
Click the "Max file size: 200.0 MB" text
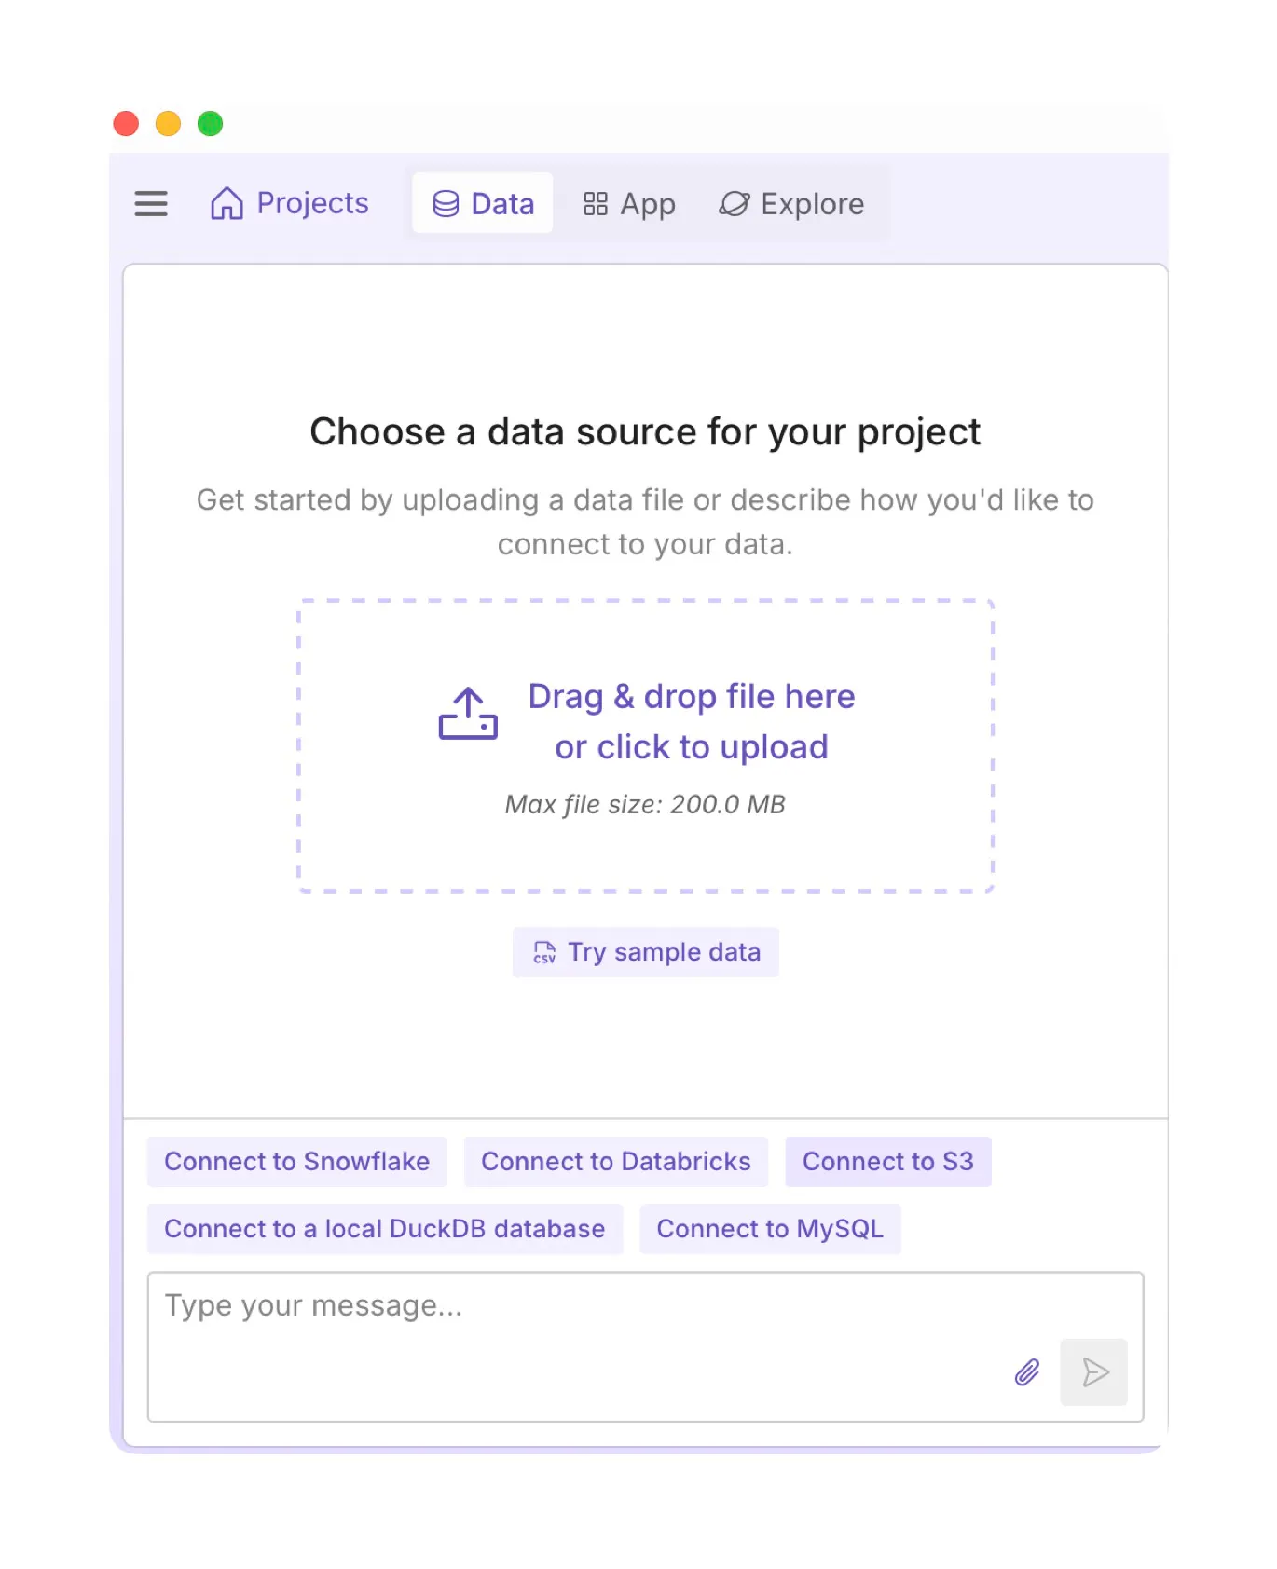645,804
